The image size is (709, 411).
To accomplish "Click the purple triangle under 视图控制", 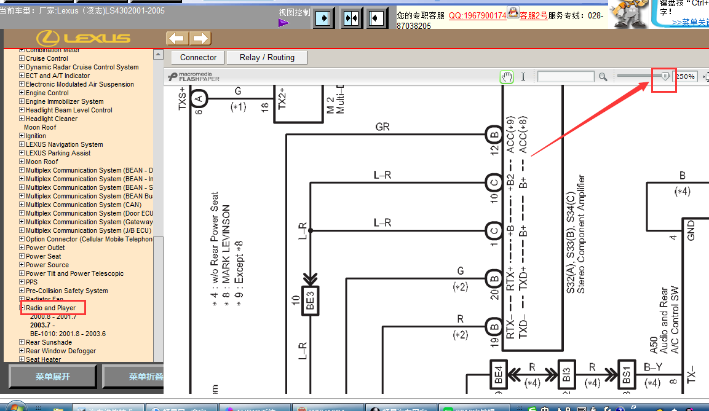I will coord(283,23).
